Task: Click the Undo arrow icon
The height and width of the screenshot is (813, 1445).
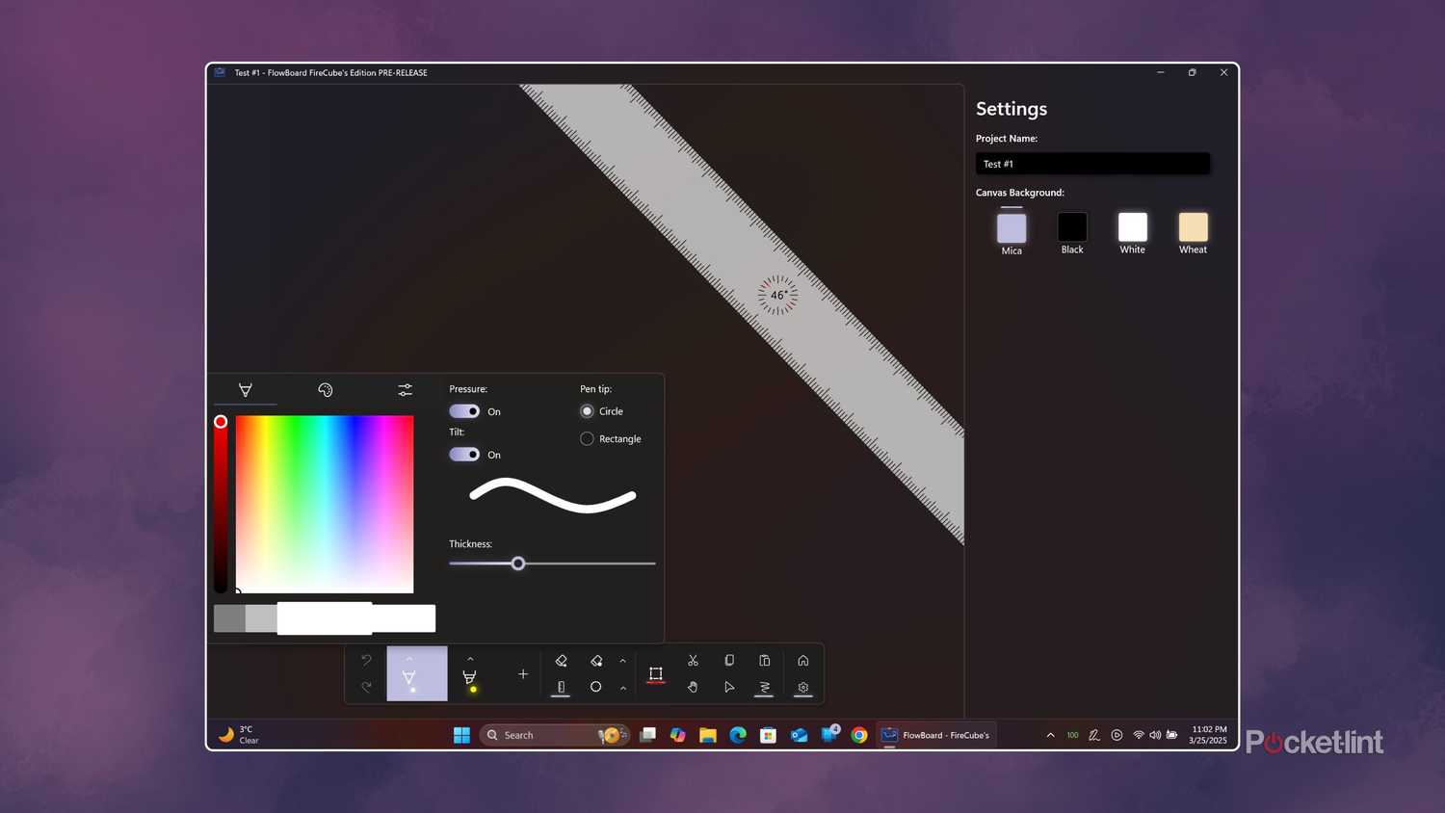Action: point(365,660)
